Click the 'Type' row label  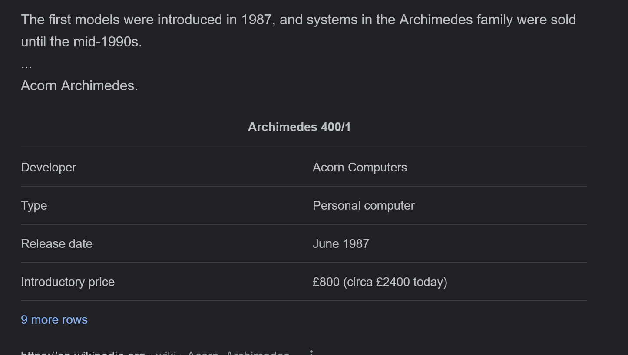pyautogui.click(x=34, y=206)
